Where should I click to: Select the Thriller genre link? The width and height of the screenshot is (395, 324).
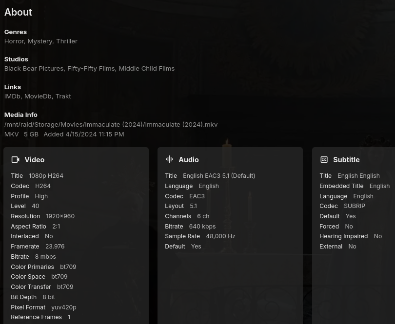[67, 41]
